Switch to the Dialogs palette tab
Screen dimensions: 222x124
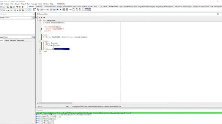click(59, 7)
